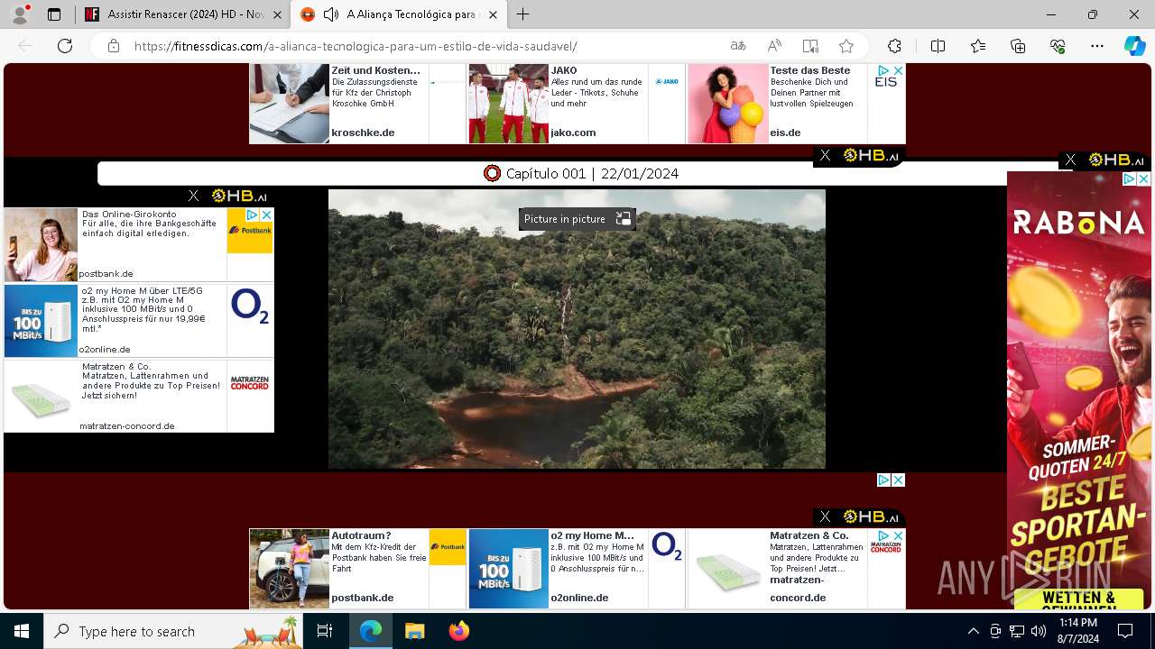Image resolution: width=1155 pixels, height=649 pixels.
Task: Close the A Aliança Tecnológica tab
Action: pyautogui.click(x=493, y=14)
